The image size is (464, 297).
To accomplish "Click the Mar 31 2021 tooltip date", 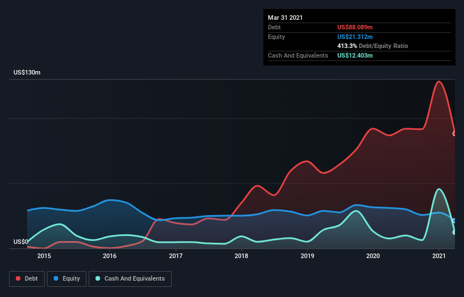I will 285,18.
